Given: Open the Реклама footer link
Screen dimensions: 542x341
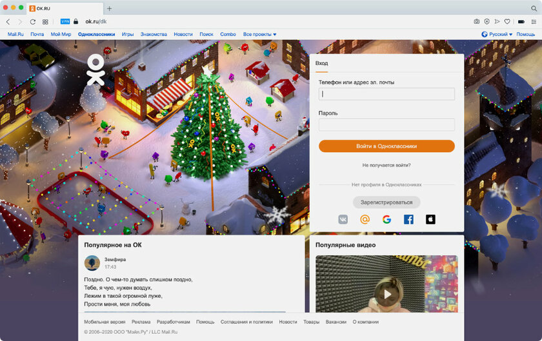Looking at the screenshot, I should (141, 322).
